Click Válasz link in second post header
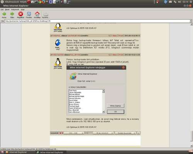 click(x=114, y=36)
